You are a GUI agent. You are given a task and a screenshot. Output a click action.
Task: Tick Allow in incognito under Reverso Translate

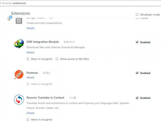click(28, 119)
